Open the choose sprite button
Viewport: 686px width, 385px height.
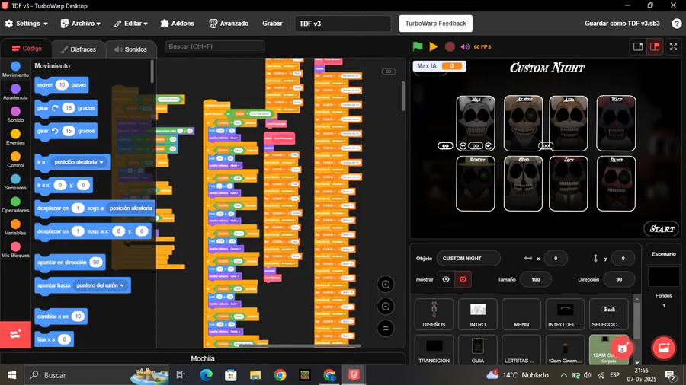(622, 348)
